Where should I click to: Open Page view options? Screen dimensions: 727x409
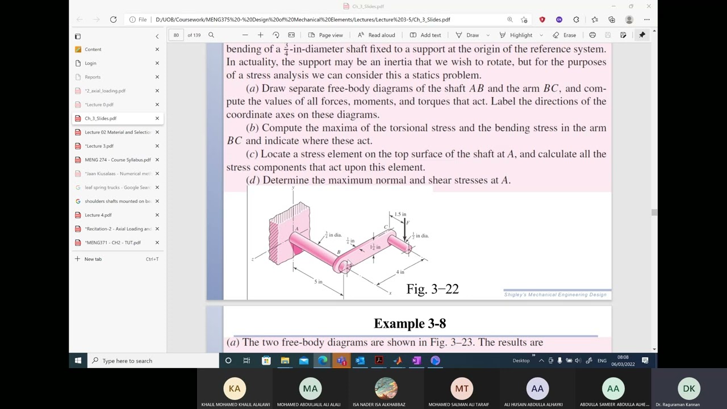pyautogui.click(x=325, y=35)
